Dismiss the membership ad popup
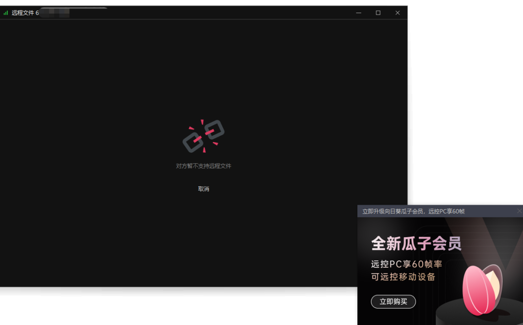523x325 pixels. [519, 211]
